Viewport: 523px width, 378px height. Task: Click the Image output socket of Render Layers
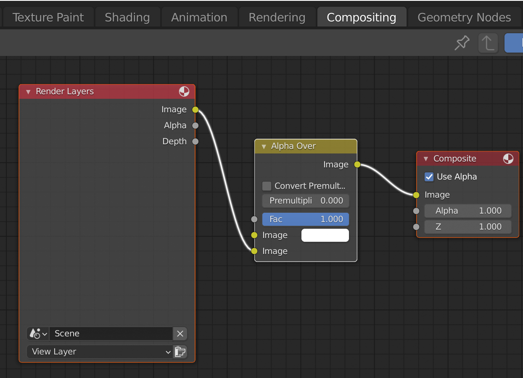[195, 109]
